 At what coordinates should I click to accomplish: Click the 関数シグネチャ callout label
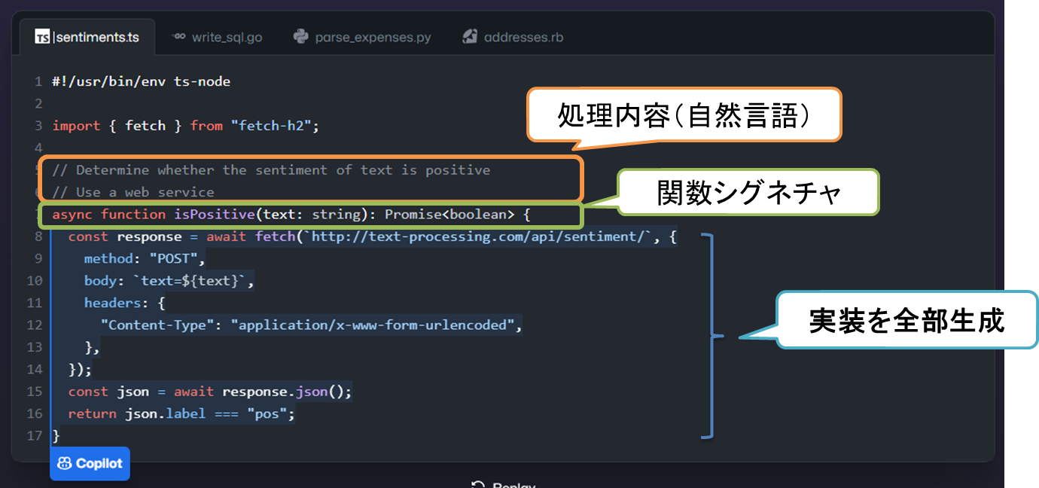coord(748,193)
